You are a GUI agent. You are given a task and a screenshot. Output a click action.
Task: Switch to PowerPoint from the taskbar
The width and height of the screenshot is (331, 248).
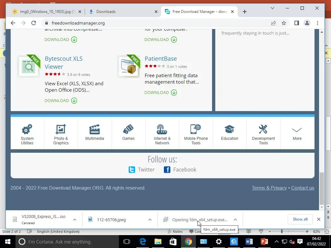click(264, 242)
